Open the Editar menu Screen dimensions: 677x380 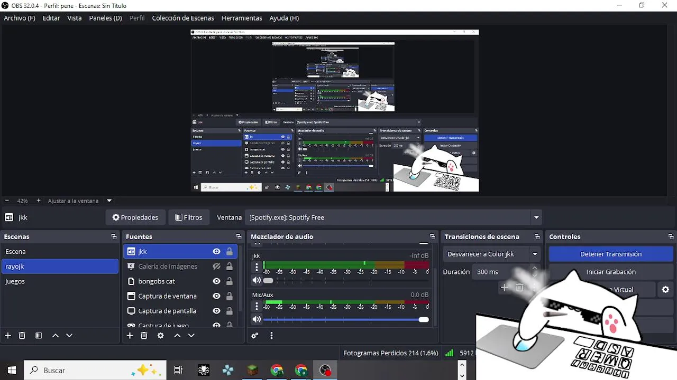pos(51,18)
